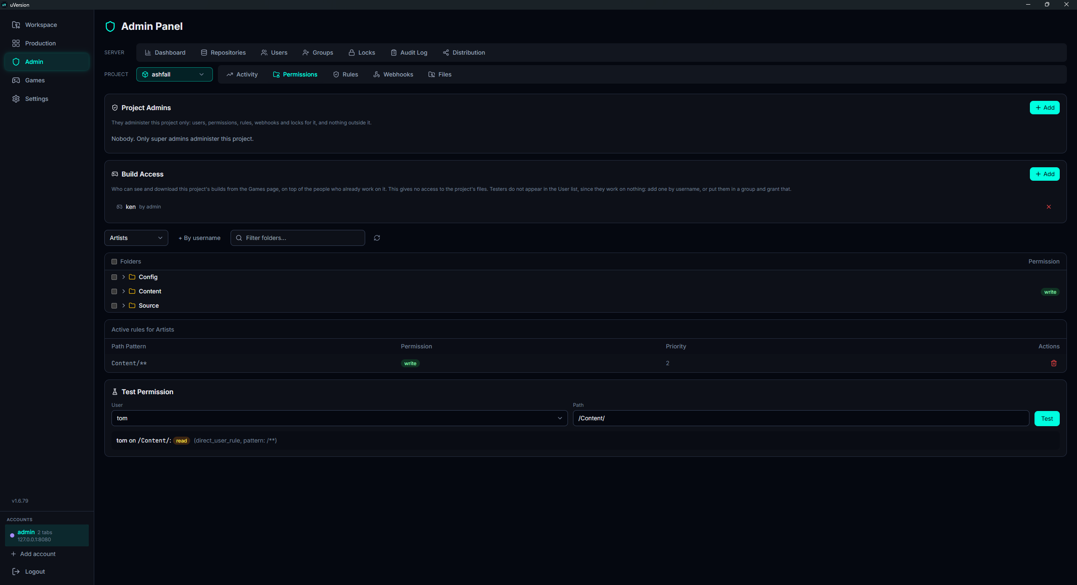
Task: Open the Locks tab
Action: (x=362, y=53)
